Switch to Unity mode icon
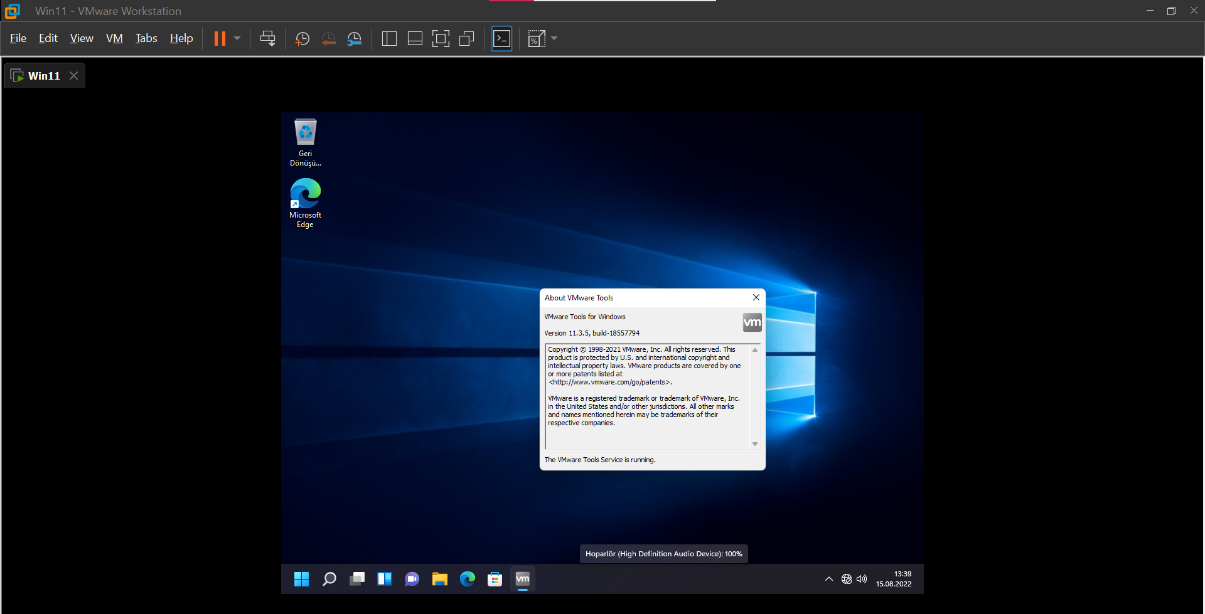The width and height of the screenshot is (1205, 614). [x=466, y=39]
